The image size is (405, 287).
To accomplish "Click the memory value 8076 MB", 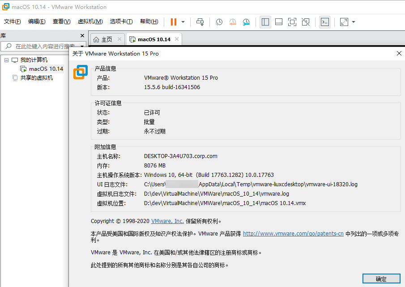I will tap(155, 166).
